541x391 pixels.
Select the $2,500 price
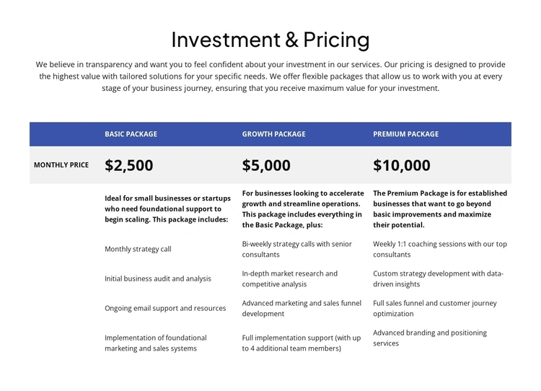tap(129, 165)
